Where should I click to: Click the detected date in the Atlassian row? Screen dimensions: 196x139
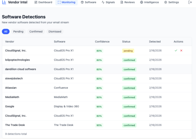point(155,88)
